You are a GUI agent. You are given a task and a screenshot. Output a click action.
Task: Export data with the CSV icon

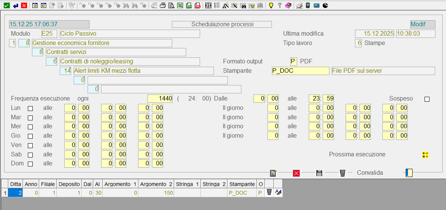(x=189, y=6)
